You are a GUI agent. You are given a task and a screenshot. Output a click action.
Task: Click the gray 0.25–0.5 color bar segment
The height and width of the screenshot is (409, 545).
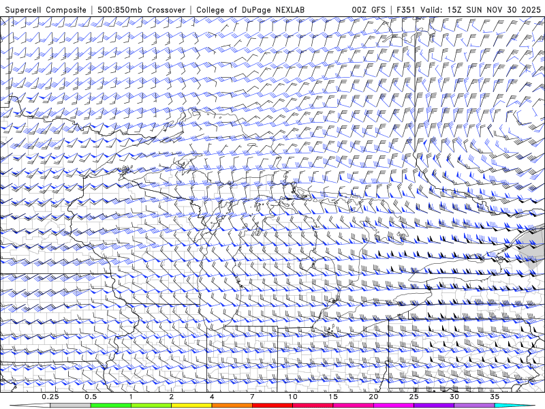(x=71, y=406)
